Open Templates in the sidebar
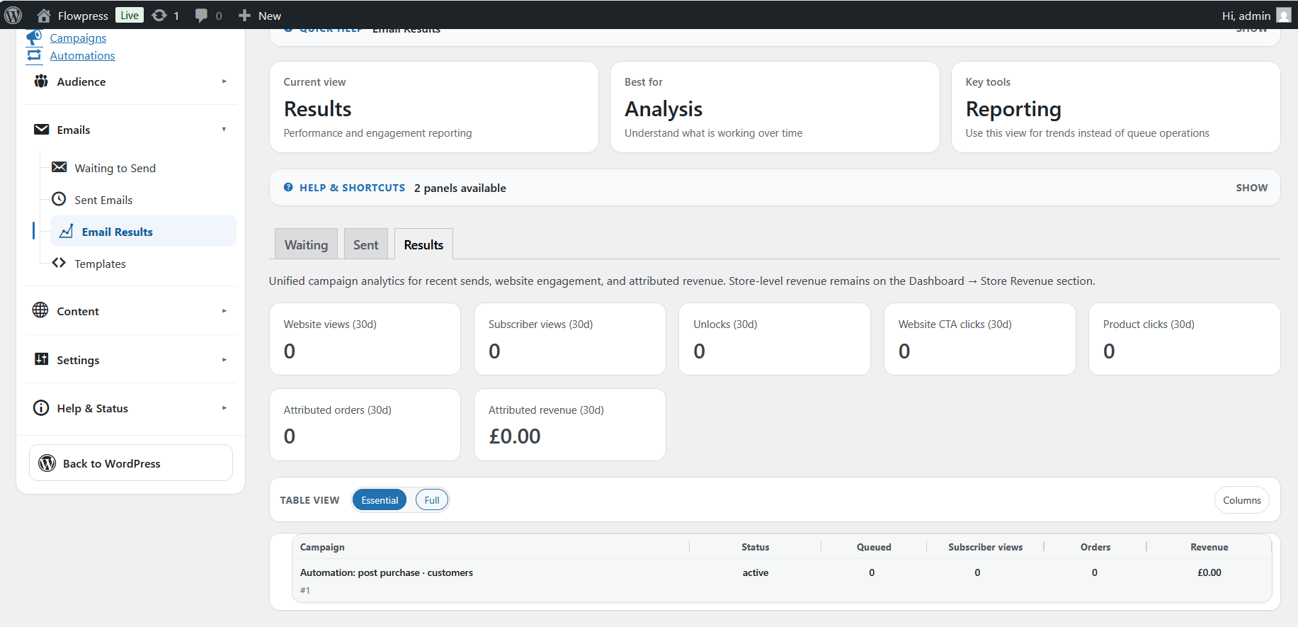The width and height of the screenshot is (1298, 627). point(101,264)
